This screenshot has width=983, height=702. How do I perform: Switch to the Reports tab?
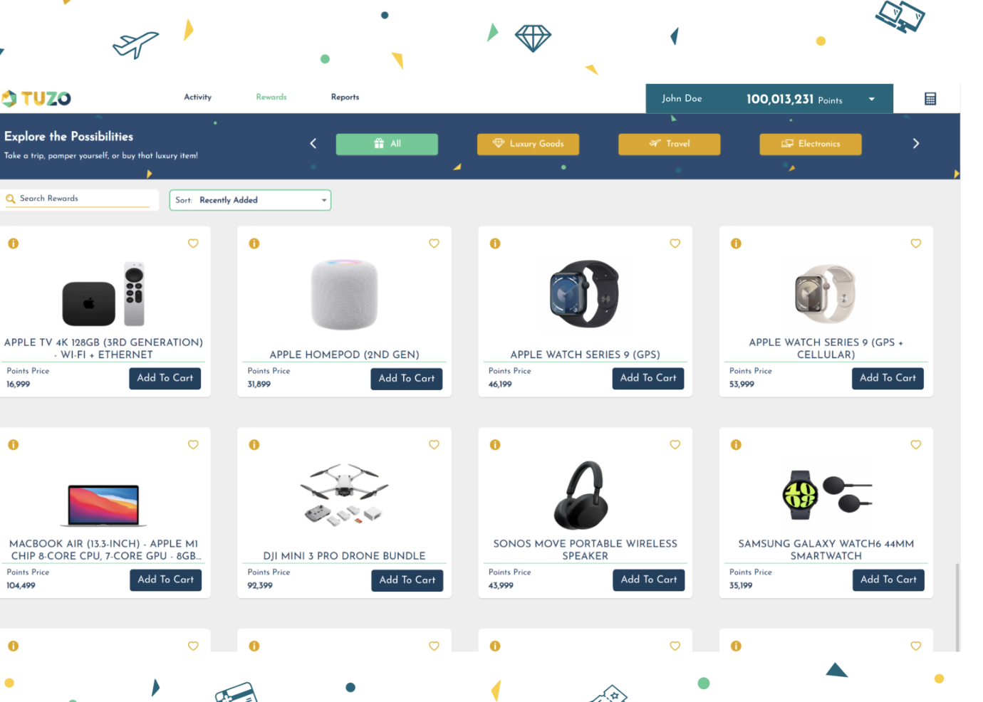pos(345,97)
